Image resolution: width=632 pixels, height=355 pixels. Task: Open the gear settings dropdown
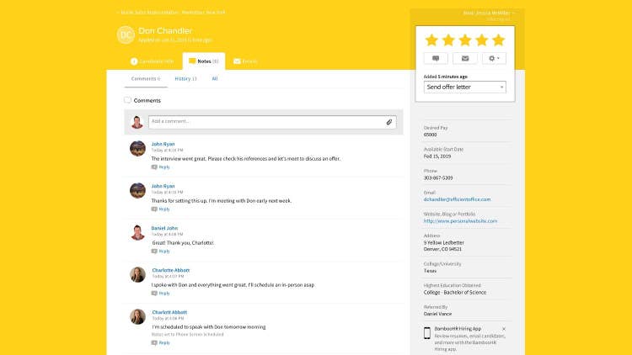point(494,58)
